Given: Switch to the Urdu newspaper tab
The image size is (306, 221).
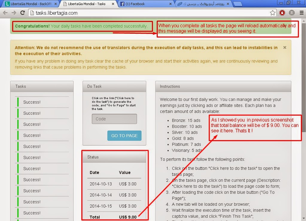Looking at the screenshot, I should click(203, 4).
